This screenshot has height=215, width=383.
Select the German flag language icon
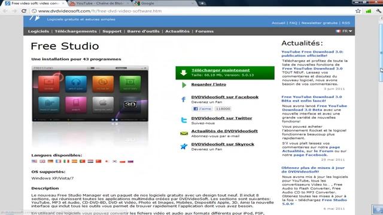point(50,161)
